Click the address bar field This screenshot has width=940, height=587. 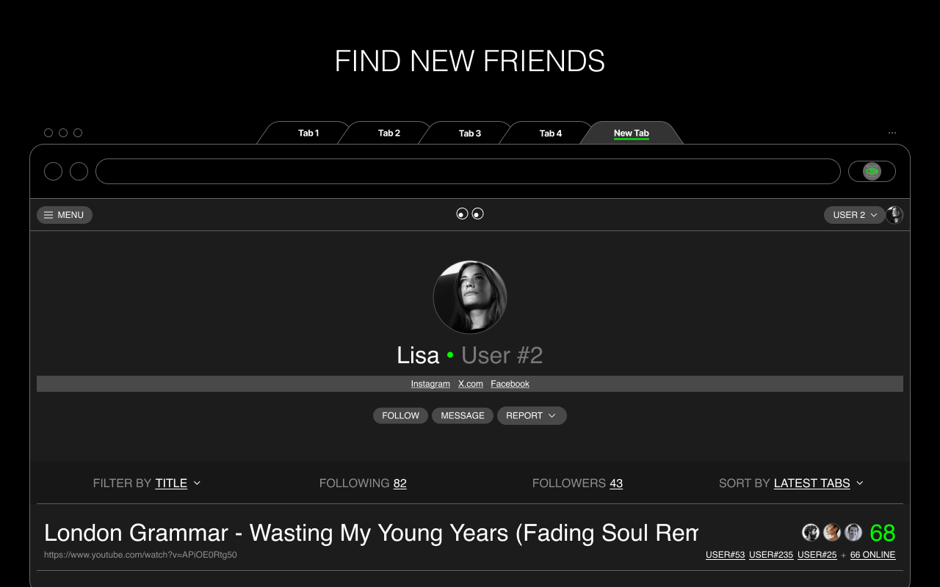click(468, 171)
